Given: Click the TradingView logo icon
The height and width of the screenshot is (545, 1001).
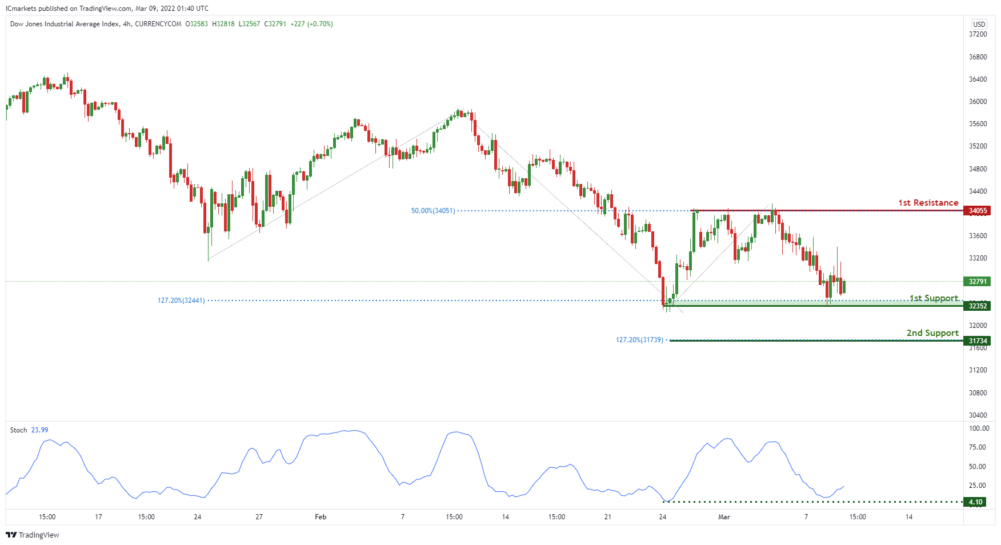Looking at the screenshot, I should [11, 535].
